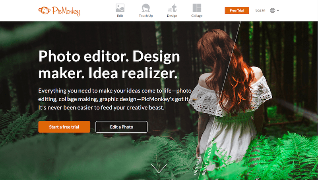The image size is (318, 180).
Task: Select the Collage menu label
Action: click(197, 16)
